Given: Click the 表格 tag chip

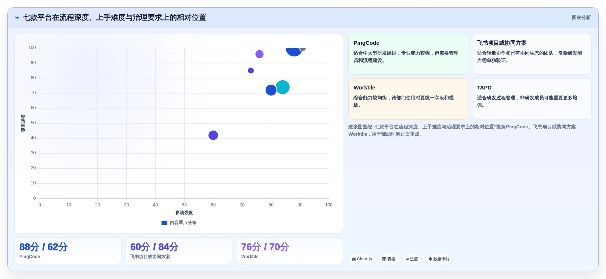Looking at the screenshot, I should coord(389,259).
